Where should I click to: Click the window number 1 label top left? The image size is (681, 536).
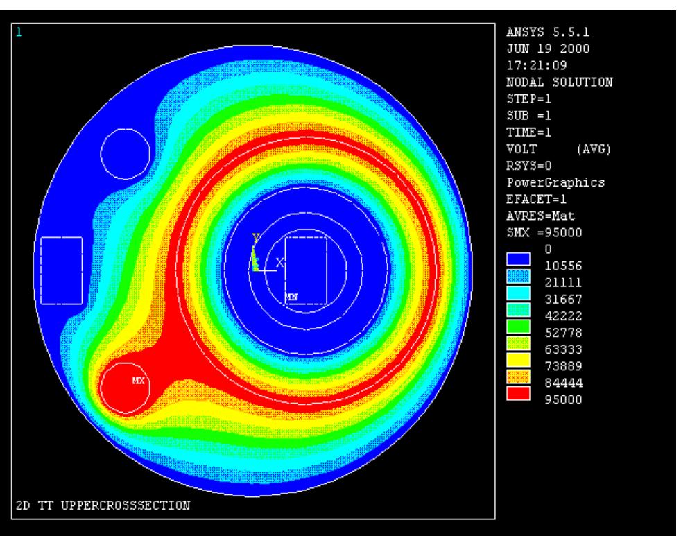(x=18, y=31)
